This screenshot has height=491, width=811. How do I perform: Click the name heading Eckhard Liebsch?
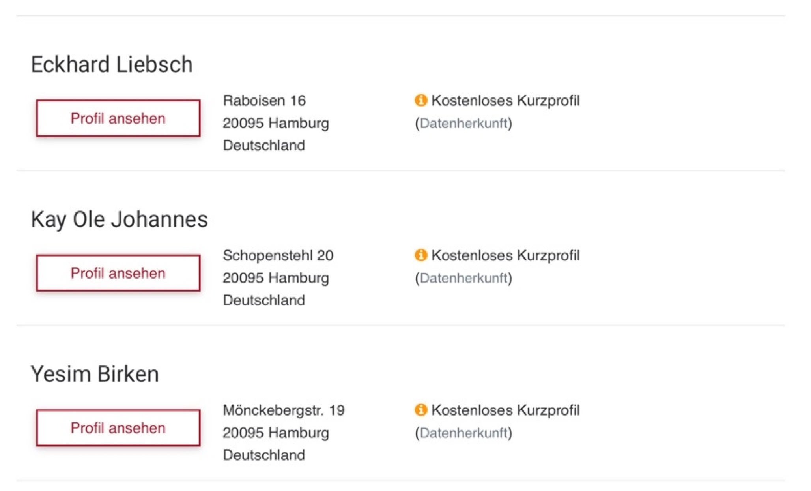click(x=112, y=64)
